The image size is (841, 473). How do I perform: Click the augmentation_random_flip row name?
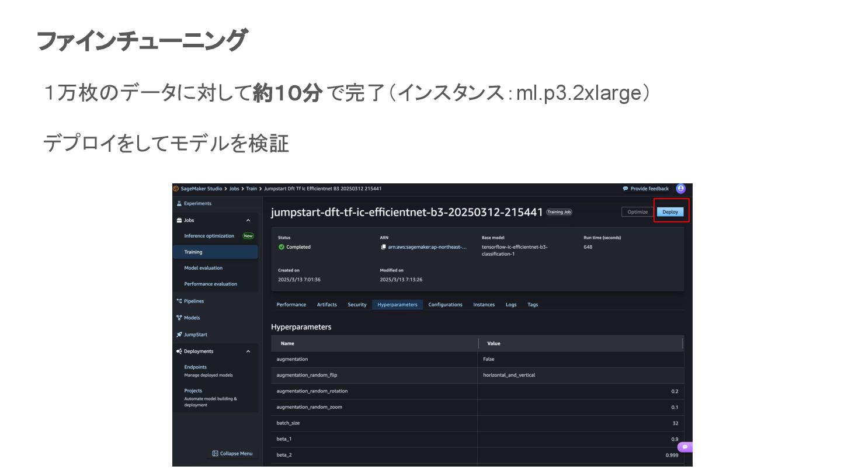click(307, 375)
